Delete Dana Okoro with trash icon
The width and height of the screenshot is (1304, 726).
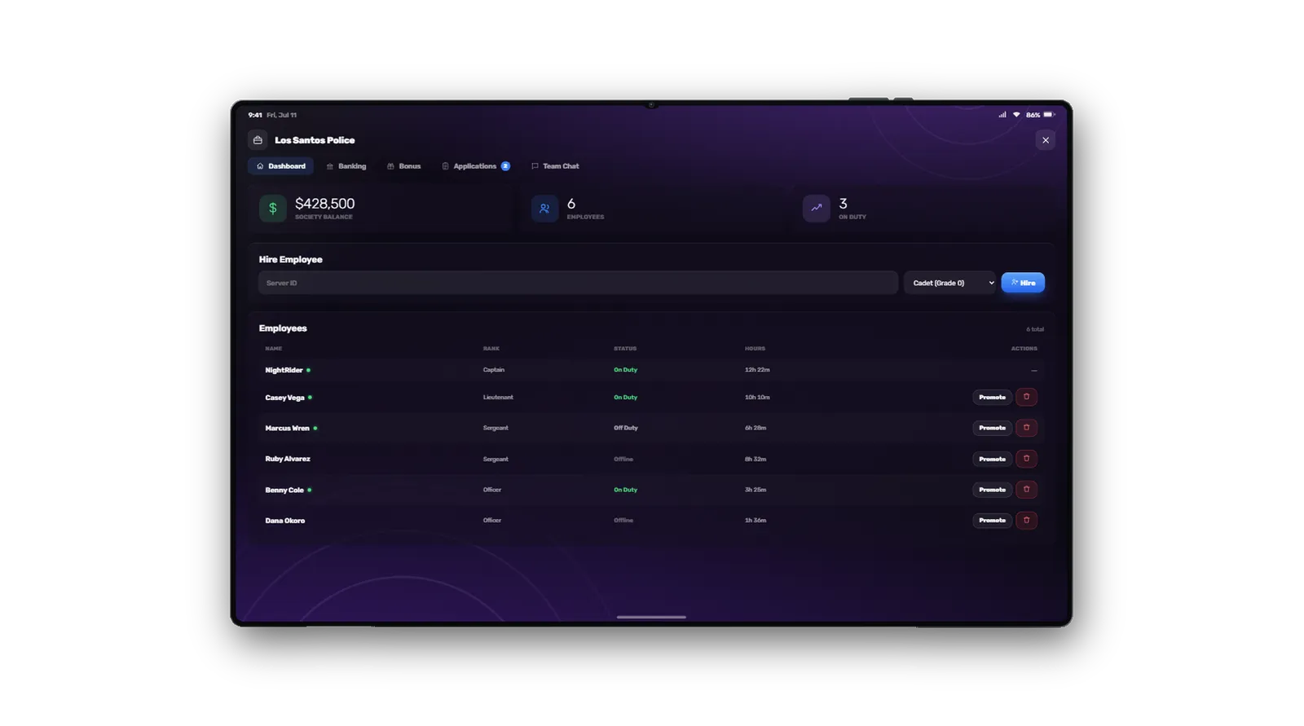point(1026,520)
